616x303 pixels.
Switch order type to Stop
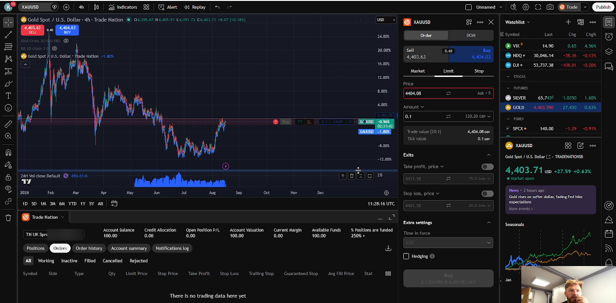[x=479, y=71]
